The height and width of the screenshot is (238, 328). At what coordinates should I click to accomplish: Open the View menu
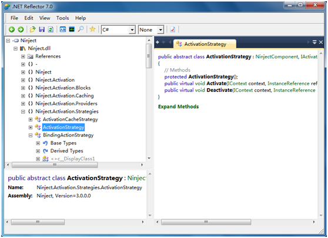click(45, 18)
